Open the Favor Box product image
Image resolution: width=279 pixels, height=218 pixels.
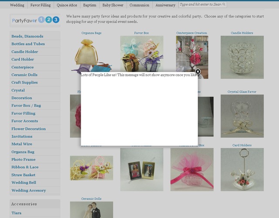(x=142, y=54)
